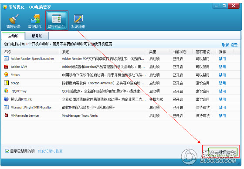Click the Adobe ARM red icon
This screenshot has width=244, height=169.
click(6, 67)
